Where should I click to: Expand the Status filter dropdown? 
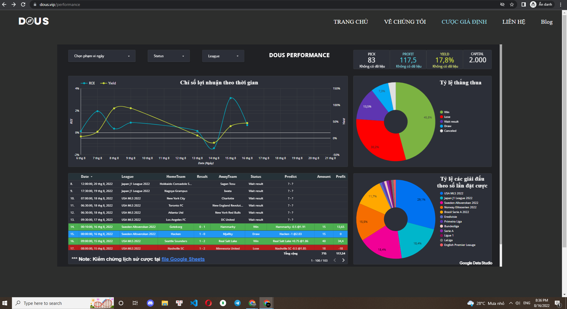168,56
